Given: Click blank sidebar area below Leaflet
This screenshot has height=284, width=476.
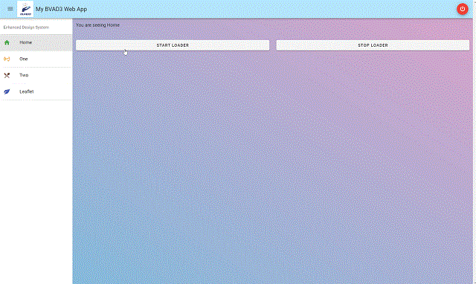Looking at the screenshot, I should point(36,191).
